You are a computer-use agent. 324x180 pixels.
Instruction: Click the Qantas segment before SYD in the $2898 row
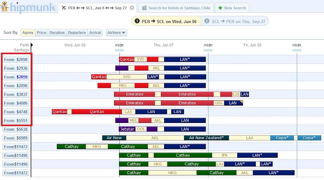pyautogui.click(x=127, y=60)
